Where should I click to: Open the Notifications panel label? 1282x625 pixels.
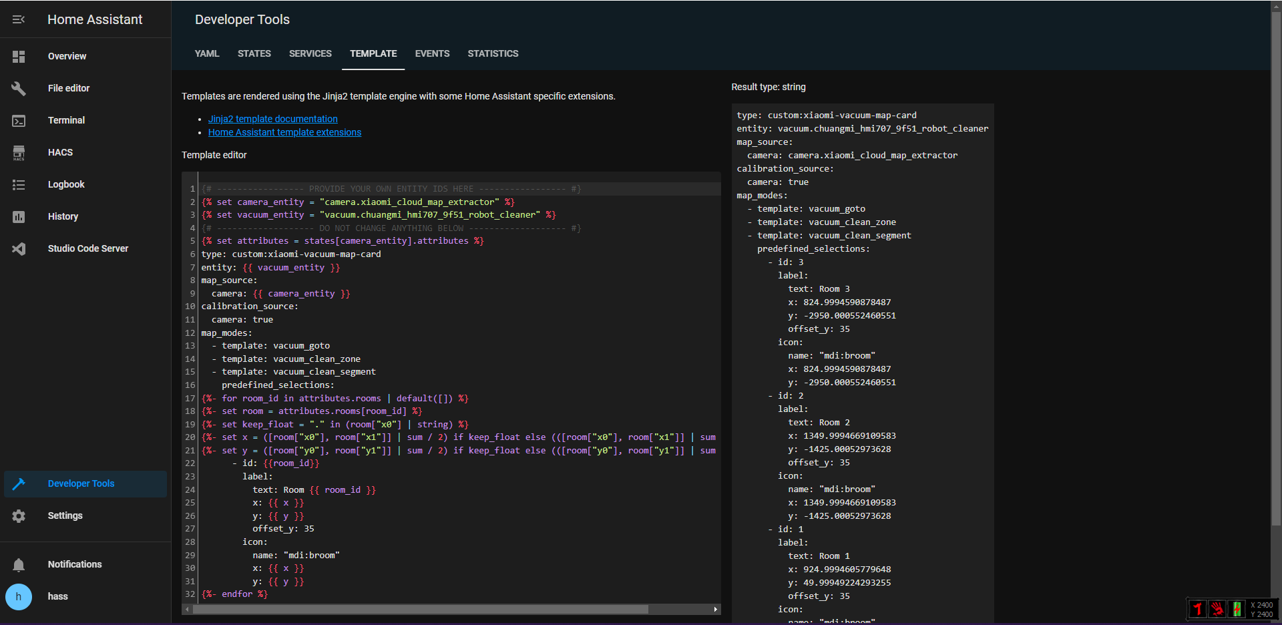point(75,564)
